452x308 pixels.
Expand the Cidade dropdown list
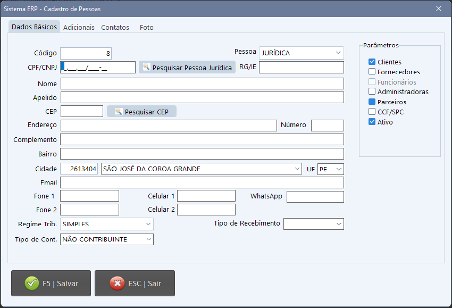click(x=296, y=169)
